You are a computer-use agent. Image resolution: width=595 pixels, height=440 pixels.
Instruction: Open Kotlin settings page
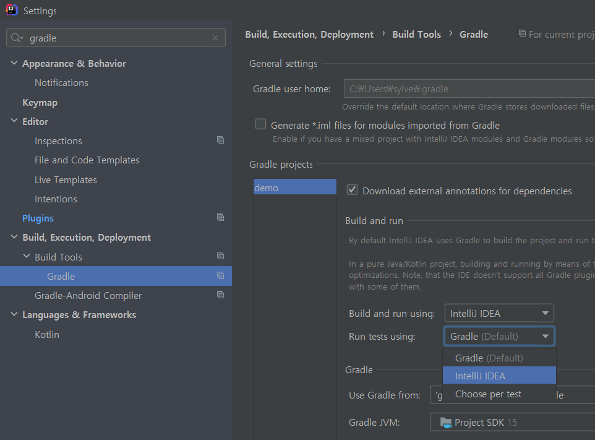coord(46,334)
